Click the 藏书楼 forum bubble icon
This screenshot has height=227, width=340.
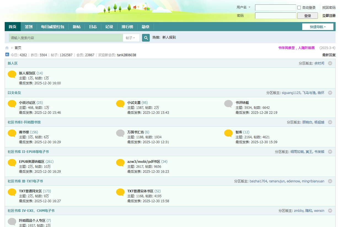pos(12,133)
